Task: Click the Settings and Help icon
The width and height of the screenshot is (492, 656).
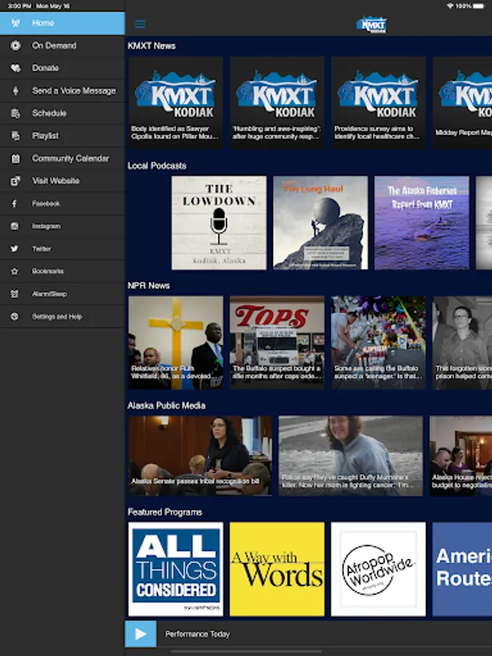Action: click(x=15, y=317)
